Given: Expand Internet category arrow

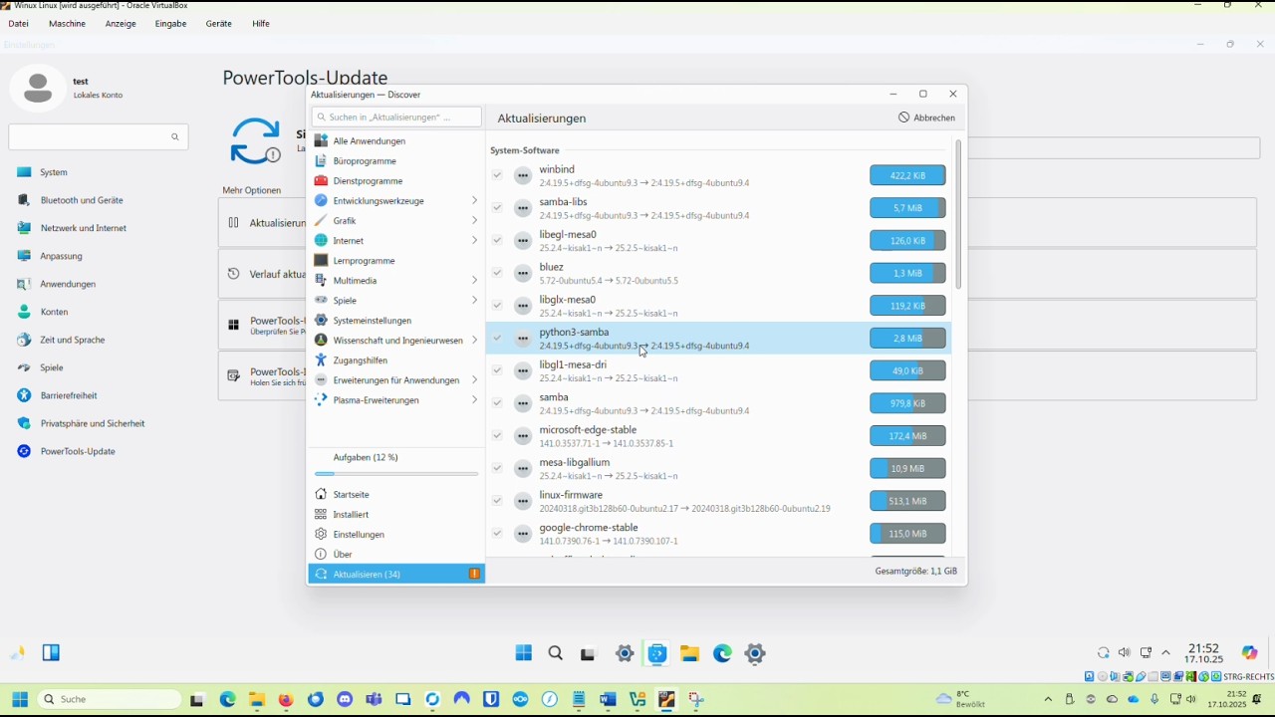Looking at the screenshot, I should click(x=474, y=240).
